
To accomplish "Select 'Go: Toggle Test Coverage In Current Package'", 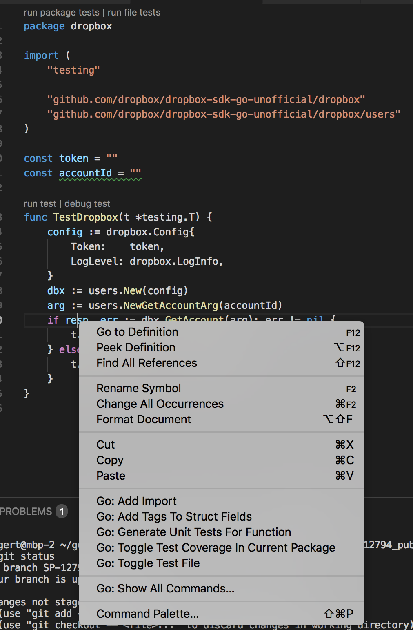I will 216,547.
